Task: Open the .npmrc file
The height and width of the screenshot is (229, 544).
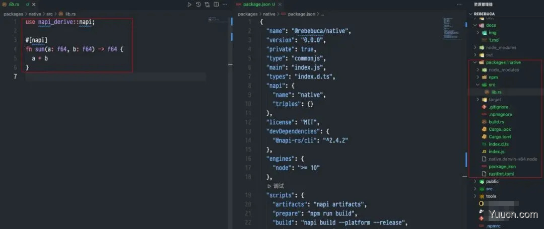Action: pyautogui.click(x=493, y=226)
